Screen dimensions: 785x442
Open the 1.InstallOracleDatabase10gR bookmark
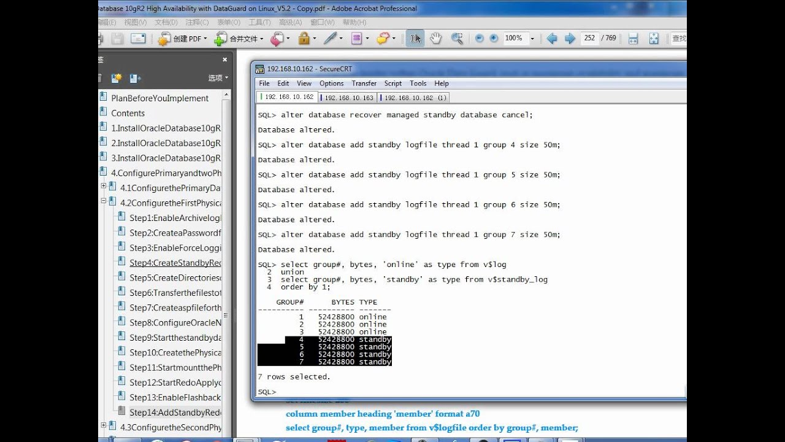166,128
